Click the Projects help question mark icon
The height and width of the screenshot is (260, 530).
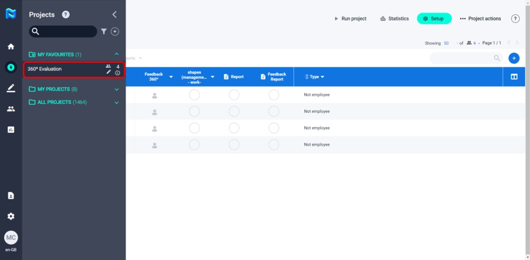coord(66,15)
